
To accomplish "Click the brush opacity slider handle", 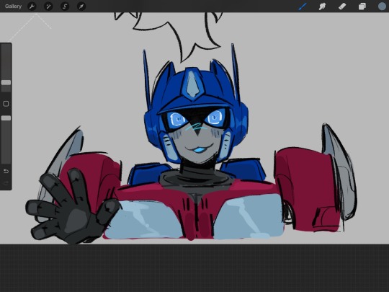I will 6,118.
